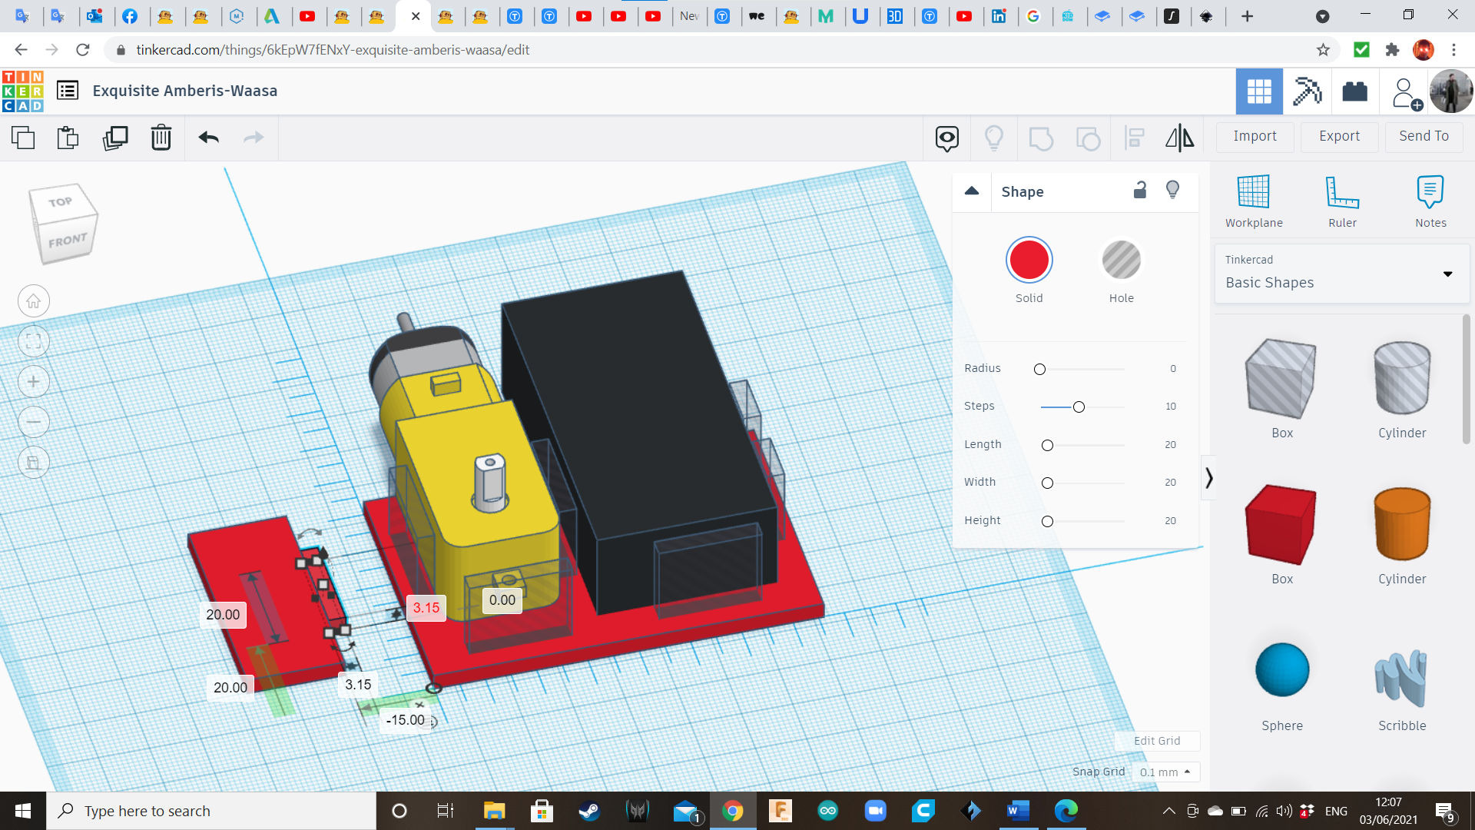Select the Mirror tool in the toolbar

(x=1179, y=138)
